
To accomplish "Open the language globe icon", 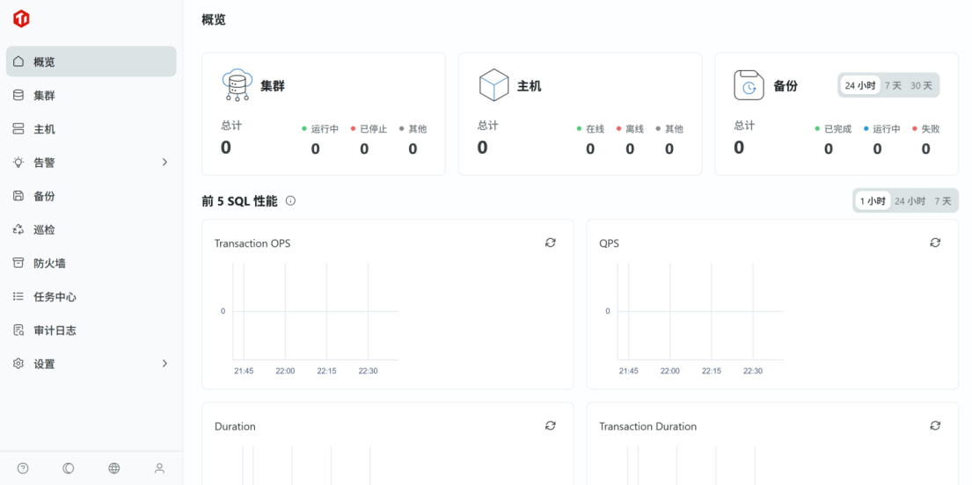I will [x=114, y=468].
